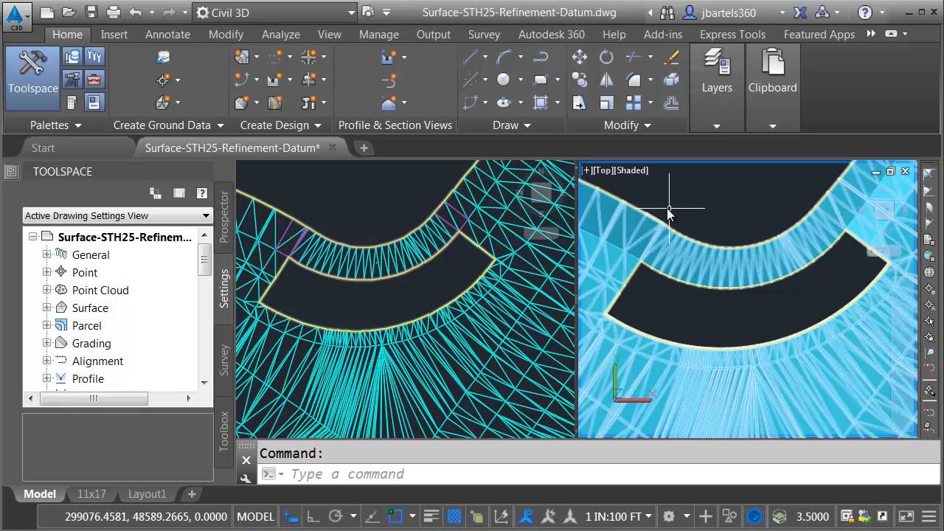Screen dimensions: 944x531
Task: Click the Undo arrow in Quick Access toolbar
Action: [135, 13]
